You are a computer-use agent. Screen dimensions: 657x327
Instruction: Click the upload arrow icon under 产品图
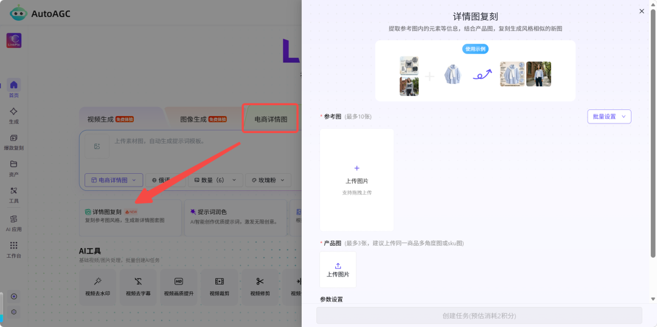pyautogui.click(x=338, y=266)
